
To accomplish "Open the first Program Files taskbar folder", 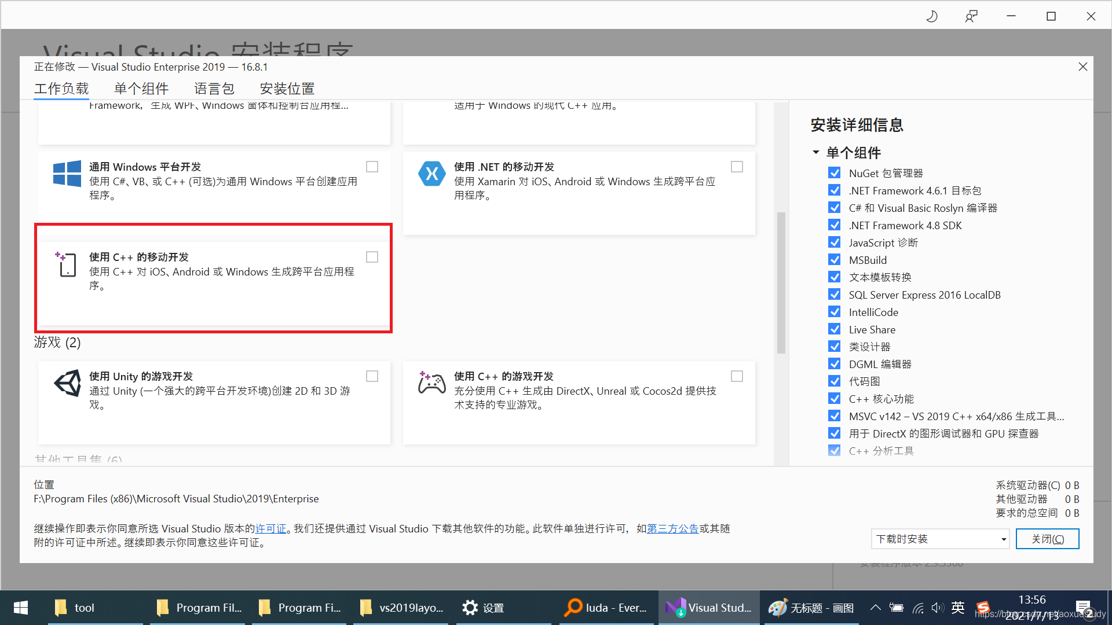I will click(x=197, y=608).
